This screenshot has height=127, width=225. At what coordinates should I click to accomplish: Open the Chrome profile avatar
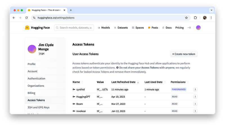point(205,18)
